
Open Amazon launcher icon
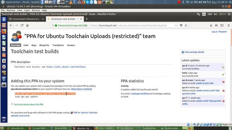pos(4,61)
